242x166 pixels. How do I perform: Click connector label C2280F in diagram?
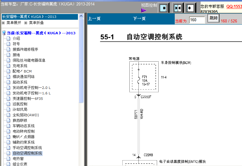146,97
